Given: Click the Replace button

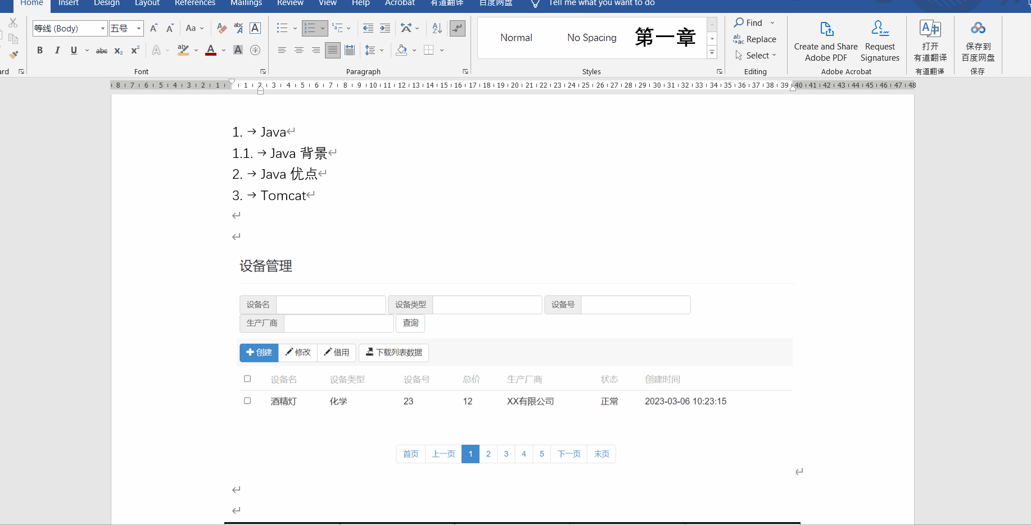Looking at the screenshot, I should 755,39.
